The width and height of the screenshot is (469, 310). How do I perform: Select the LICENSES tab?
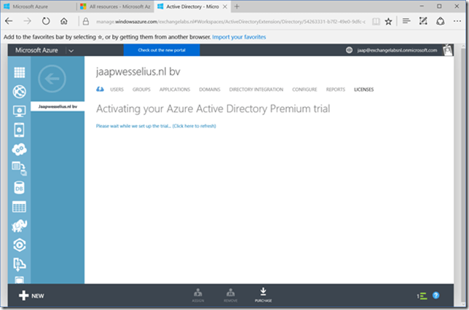[363, 90]
